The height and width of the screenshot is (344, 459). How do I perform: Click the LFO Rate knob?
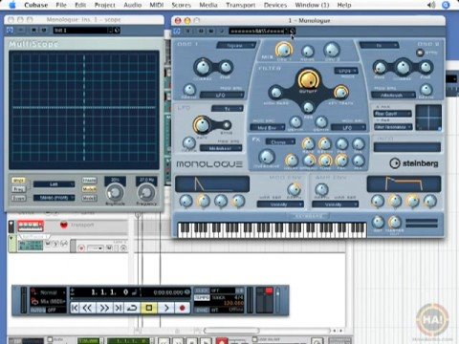coord(202,125)
